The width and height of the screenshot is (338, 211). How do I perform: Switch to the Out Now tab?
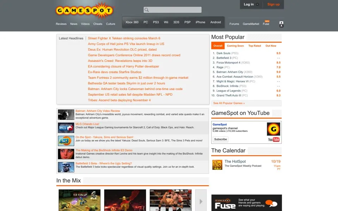pos(271,46)
